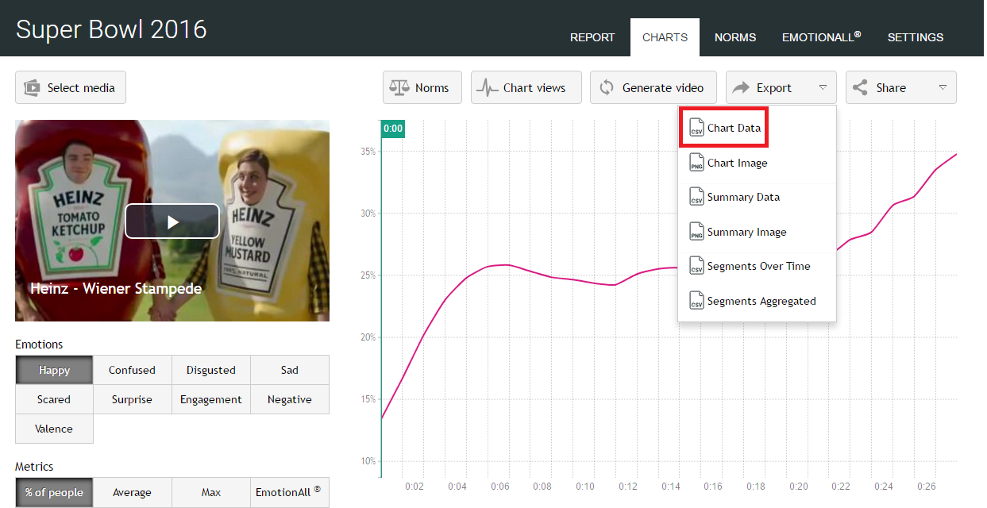Image resolution: width=987 pixels, height=508 pixels.
Task: Select the Confused emotion
Action: (x=132, y=370)
